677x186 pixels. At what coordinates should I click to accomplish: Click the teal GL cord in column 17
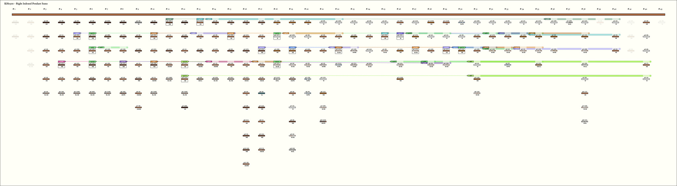(261, 93)
